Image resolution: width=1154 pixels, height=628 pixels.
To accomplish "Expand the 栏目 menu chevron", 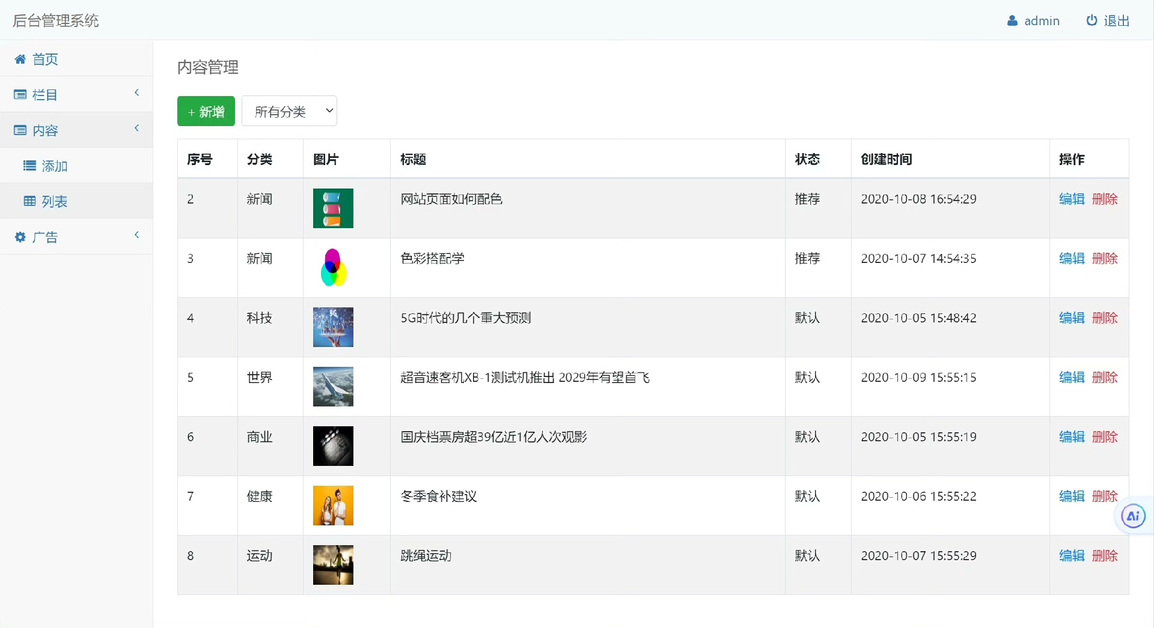I will [x=137, y=92].
